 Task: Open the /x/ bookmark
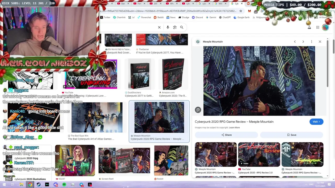132,17
